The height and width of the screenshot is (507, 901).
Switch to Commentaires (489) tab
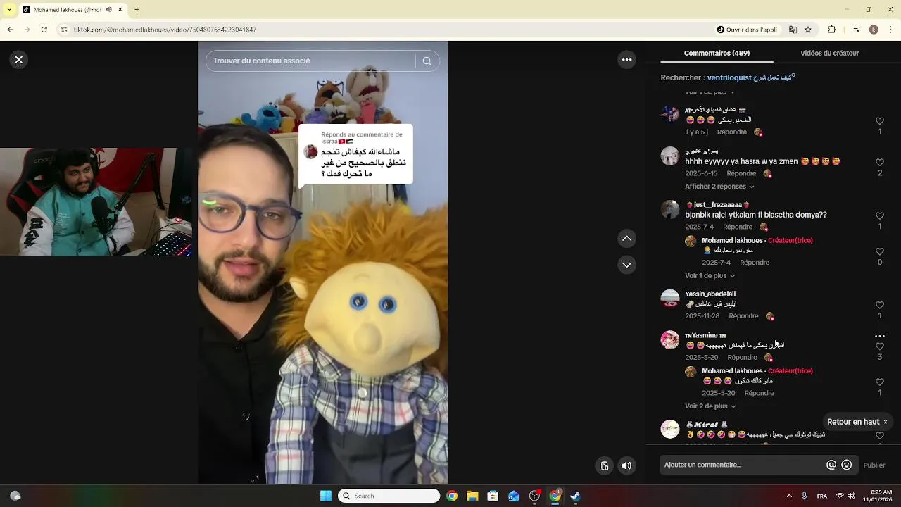[x=717, y=53]
